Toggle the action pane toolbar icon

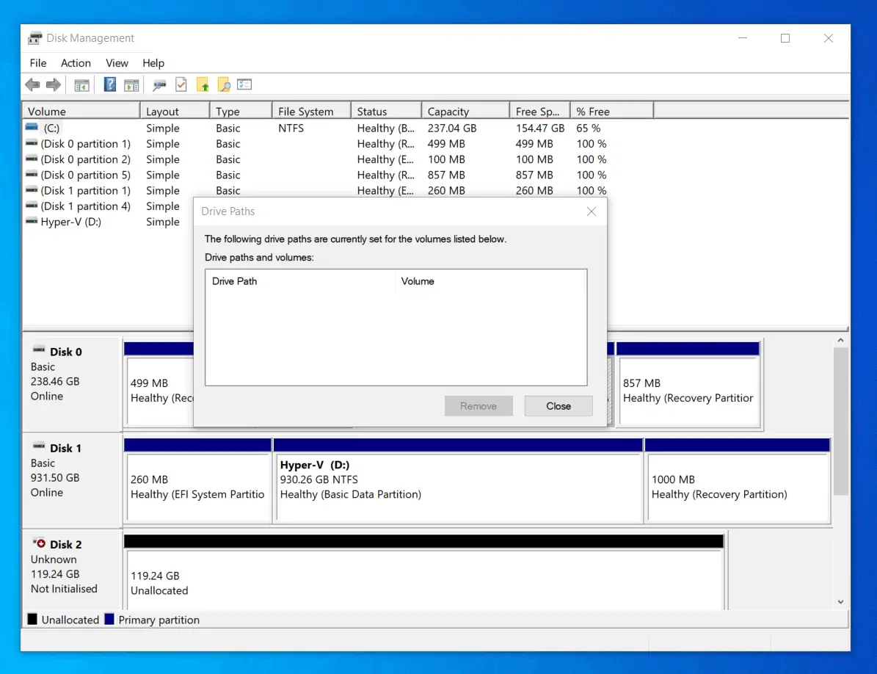tap(131, 85)
